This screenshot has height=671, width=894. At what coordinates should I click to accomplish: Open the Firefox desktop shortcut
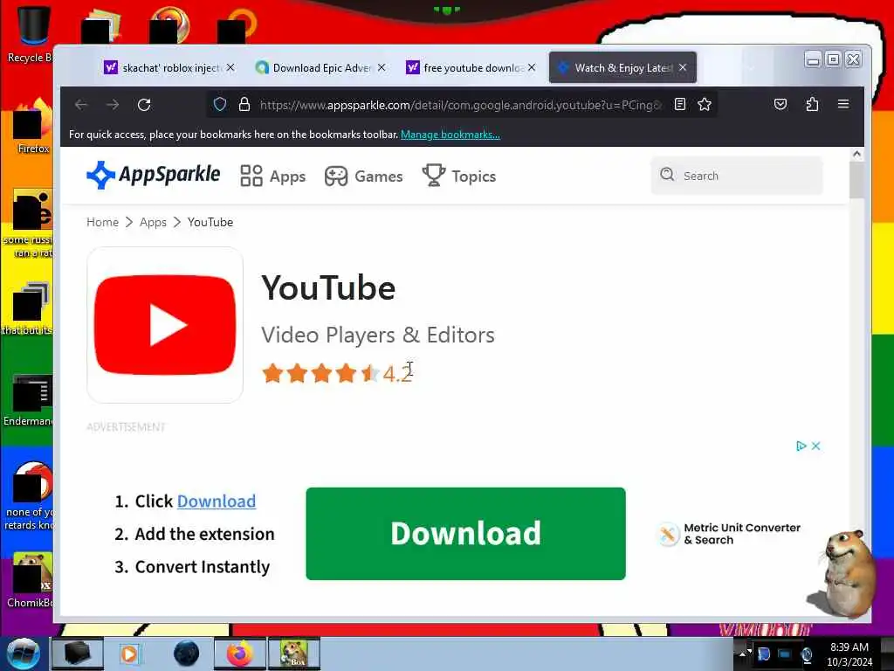(32, 126)
